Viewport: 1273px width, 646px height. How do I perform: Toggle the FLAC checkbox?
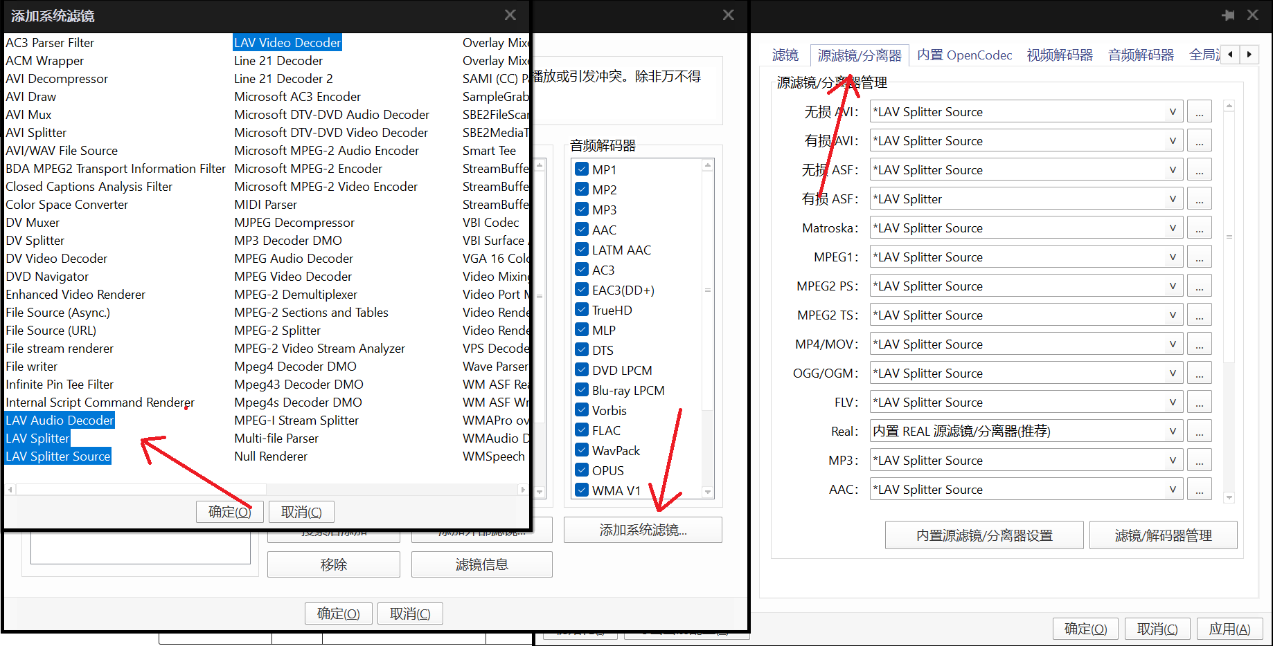(x=582, y=430)
